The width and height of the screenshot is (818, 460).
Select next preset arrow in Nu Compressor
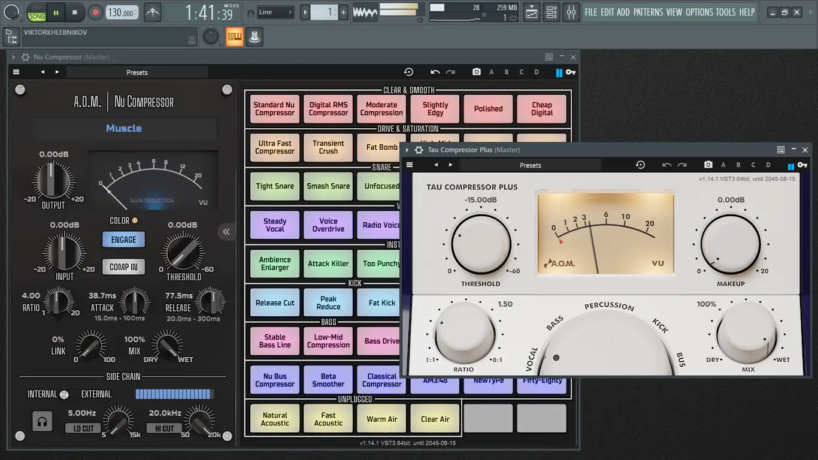click(57, 72)
